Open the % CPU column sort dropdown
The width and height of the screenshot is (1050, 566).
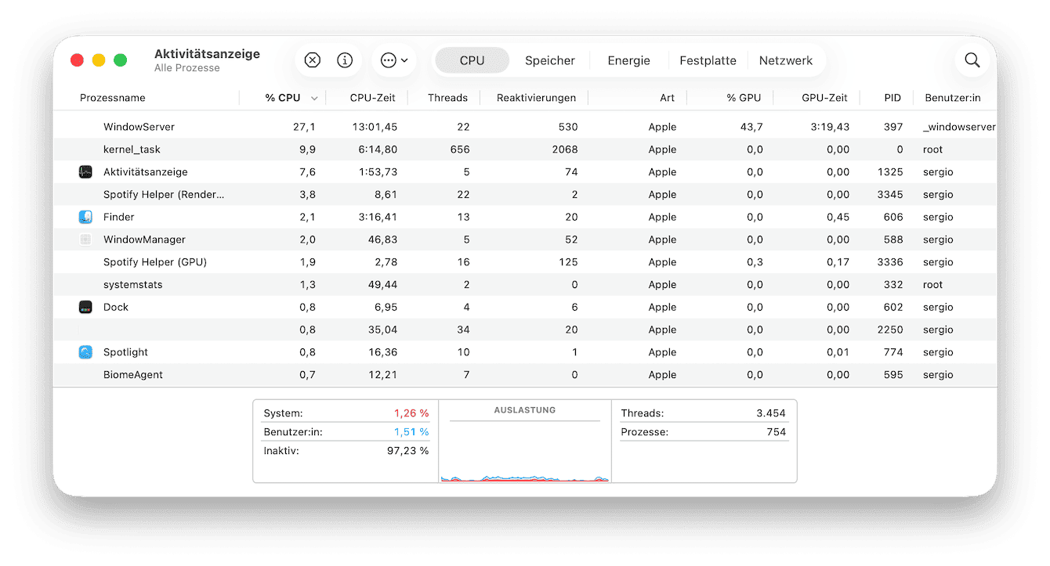point(314,98)
